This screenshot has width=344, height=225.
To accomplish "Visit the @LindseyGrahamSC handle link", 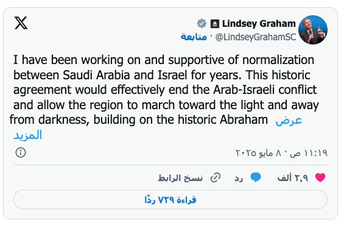I will pyautogui.click(x=256, y=37).
